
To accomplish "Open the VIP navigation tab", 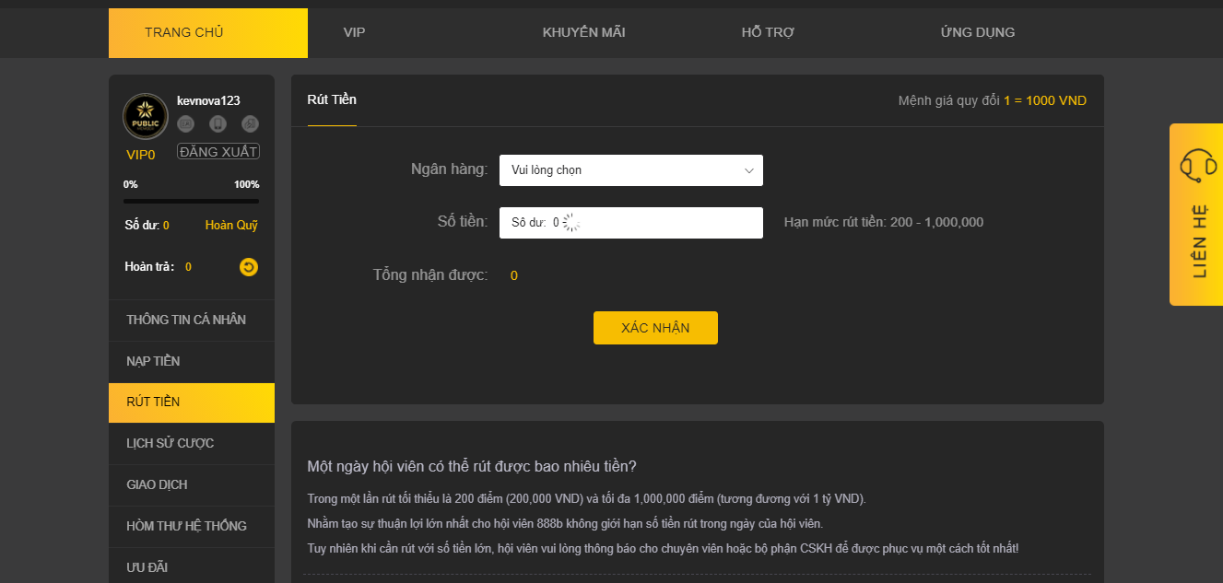I will coord(355,33).
